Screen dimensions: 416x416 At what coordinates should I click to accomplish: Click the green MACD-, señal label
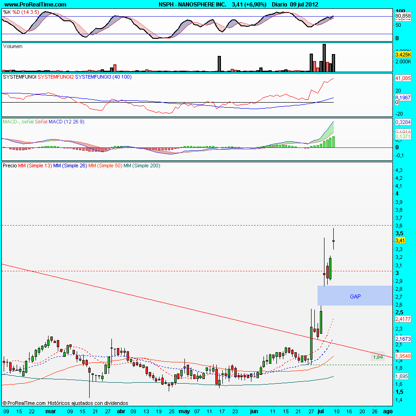(18, 122)
